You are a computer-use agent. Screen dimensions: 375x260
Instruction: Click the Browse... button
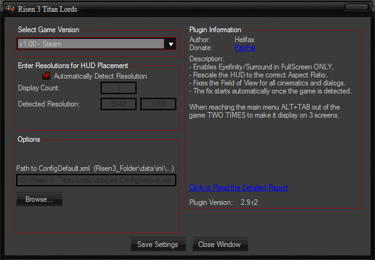(39, 199)
